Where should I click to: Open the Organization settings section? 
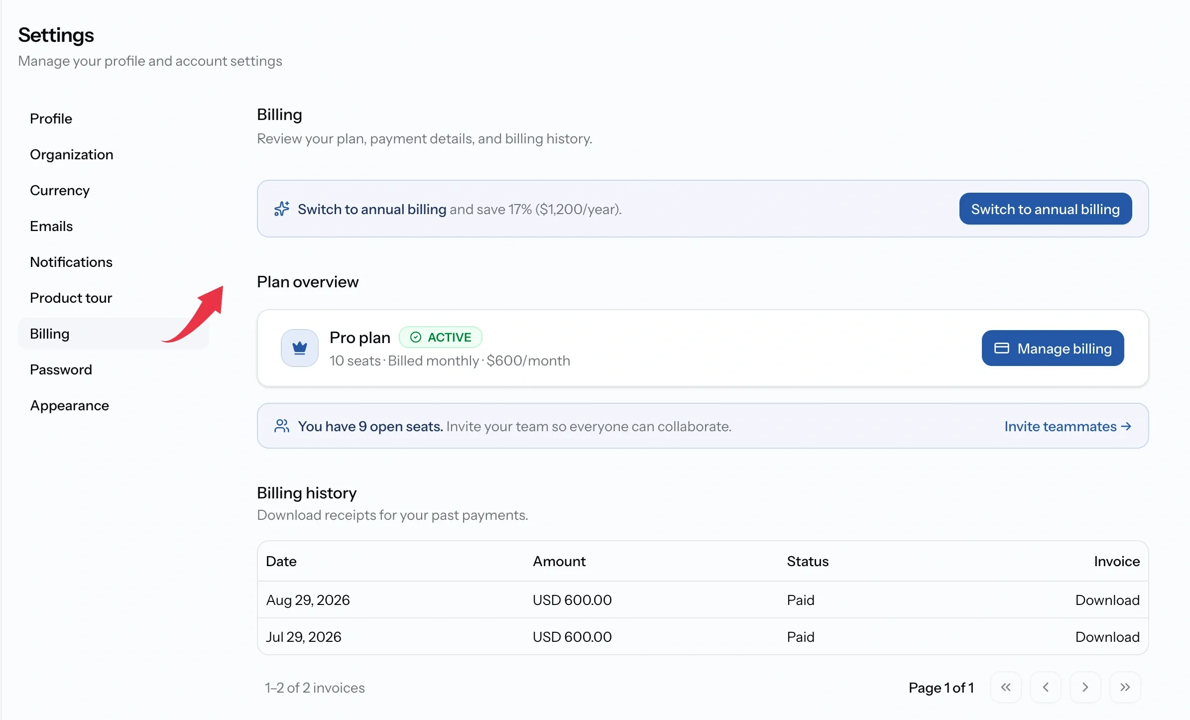114,154
